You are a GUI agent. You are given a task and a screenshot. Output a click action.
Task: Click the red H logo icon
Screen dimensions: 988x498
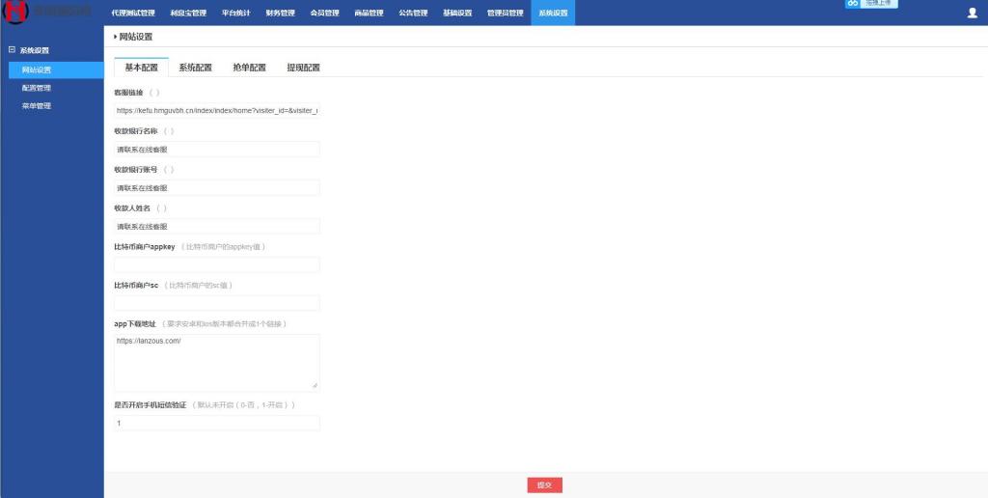click(x=14, y=13)
